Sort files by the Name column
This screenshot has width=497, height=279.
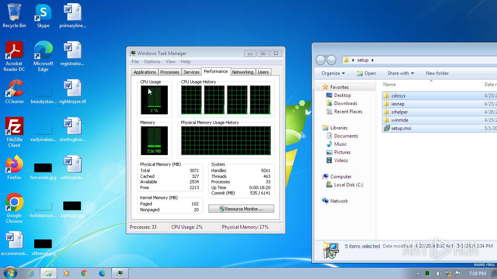click(389, 84)
